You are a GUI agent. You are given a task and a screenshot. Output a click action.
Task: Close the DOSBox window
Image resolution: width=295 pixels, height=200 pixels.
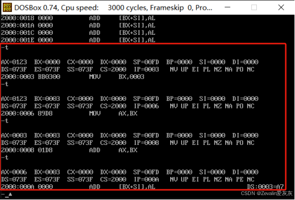click(x=281, y=7)
